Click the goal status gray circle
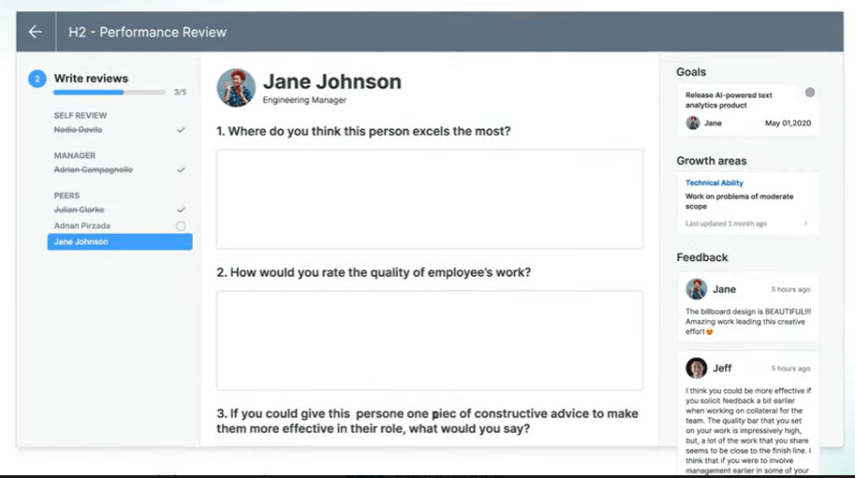 click(810, 93)
